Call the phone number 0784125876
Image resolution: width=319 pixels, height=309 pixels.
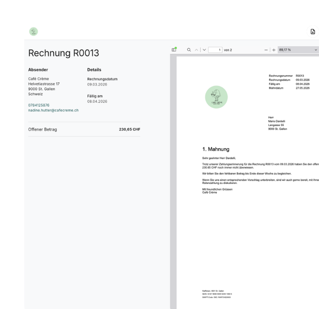click(x=39, y=105)
